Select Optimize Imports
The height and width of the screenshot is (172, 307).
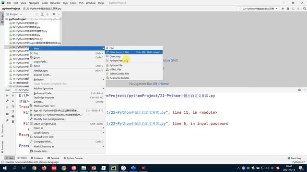(67, 97)
